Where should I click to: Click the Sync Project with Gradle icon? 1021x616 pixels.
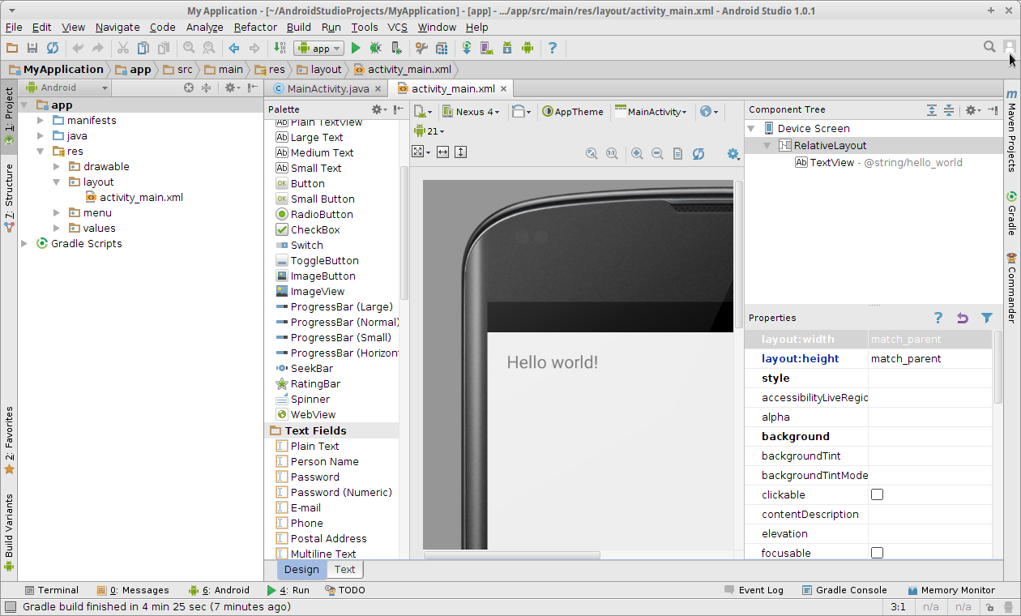(x=467, y=48)
